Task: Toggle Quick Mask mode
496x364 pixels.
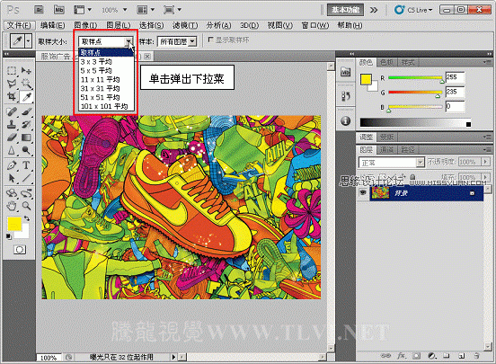Action: coord(20,250)
